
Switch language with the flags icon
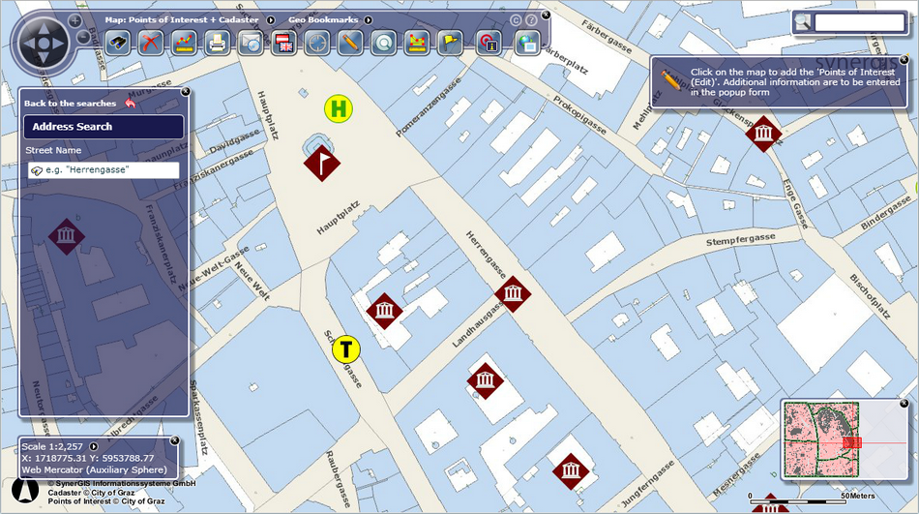click(x=284, y=44)
